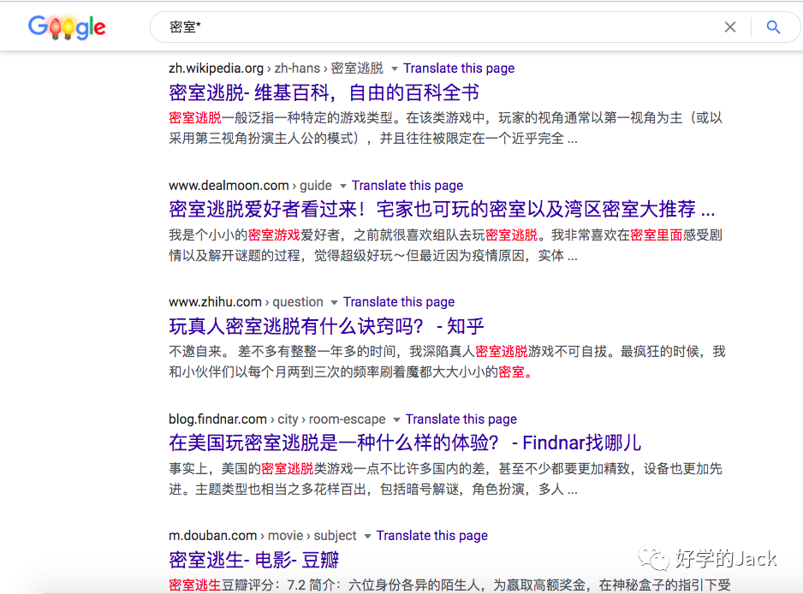The width and height of the screenshot is (803, 594).
Task: Click the zh.wikipedia.org breadcrumb
Action: [x=217, y=68]
